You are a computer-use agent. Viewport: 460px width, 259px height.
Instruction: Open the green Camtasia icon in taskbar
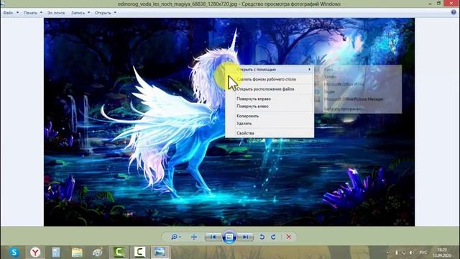click(119, 253)
